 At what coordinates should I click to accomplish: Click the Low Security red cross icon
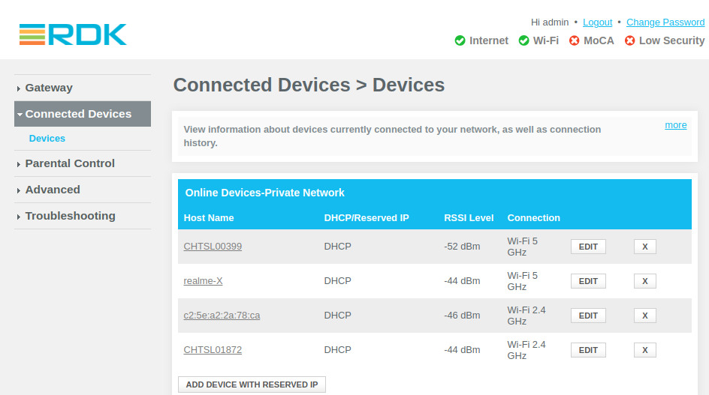click(x=629, y=40)
